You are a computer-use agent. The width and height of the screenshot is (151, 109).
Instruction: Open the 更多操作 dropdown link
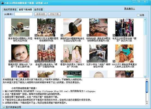(x=129, y=9)
